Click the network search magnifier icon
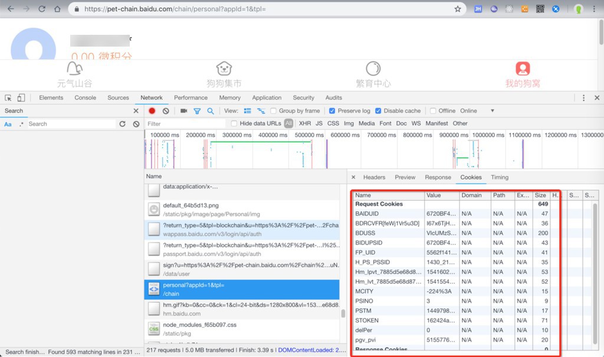 click(x=211, y=111)
